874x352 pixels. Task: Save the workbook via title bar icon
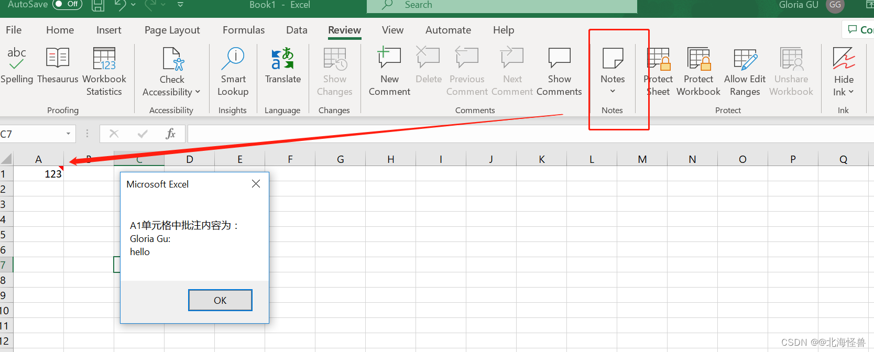point(98,5)
